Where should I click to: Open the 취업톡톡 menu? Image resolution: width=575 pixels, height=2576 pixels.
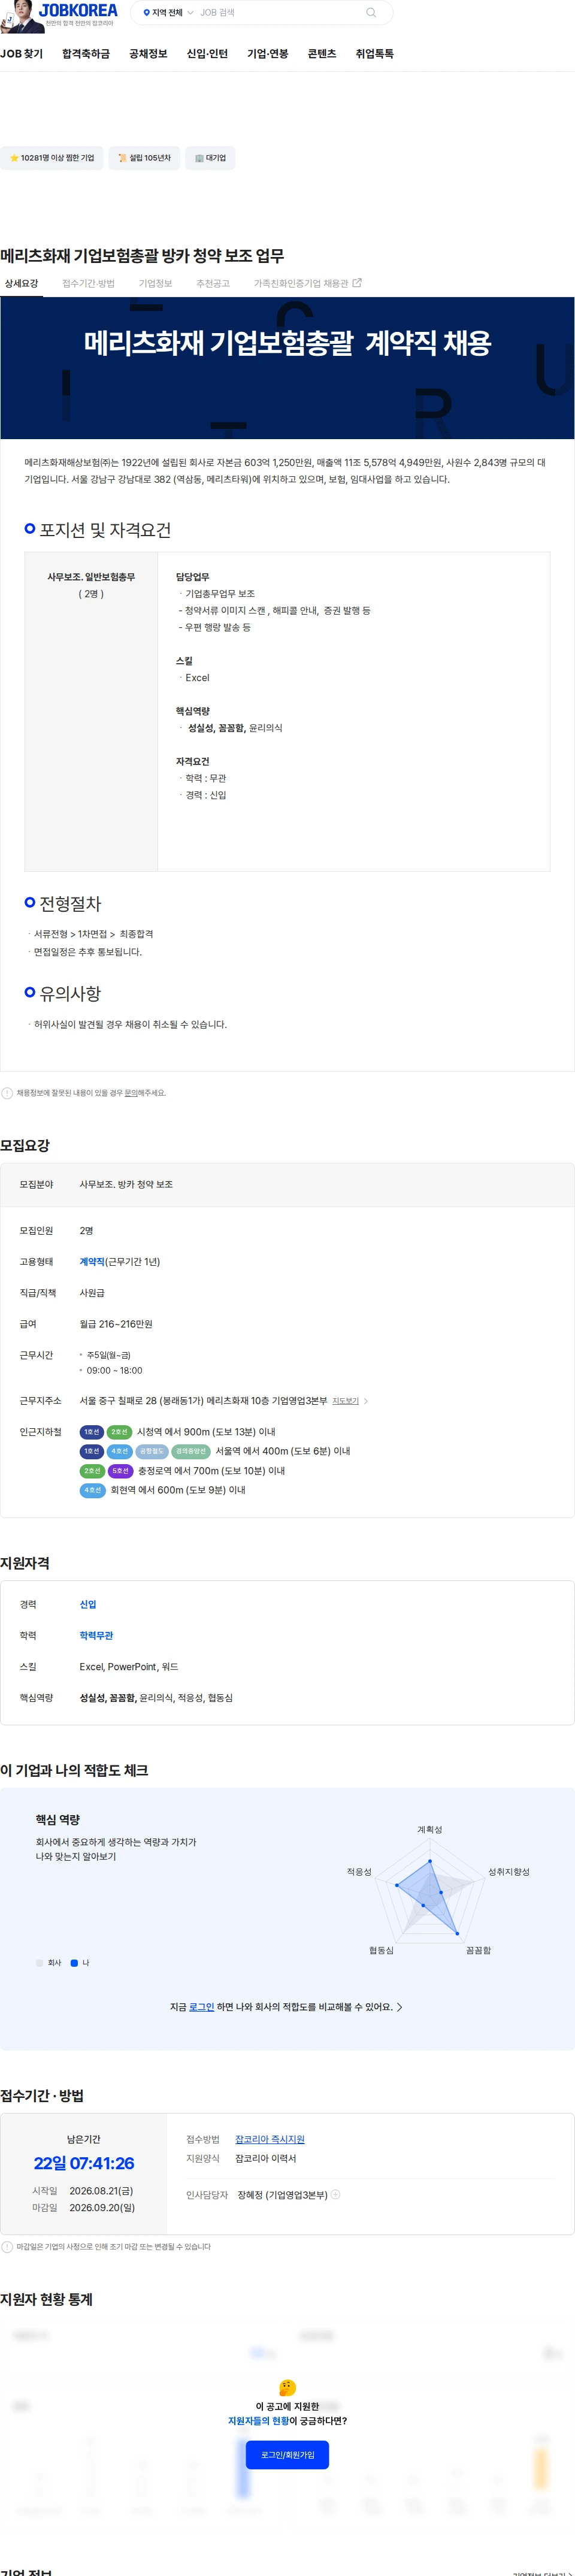coord(375,54)
